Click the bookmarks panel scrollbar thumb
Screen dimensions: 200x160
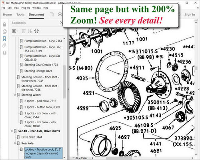click(64, 82)
